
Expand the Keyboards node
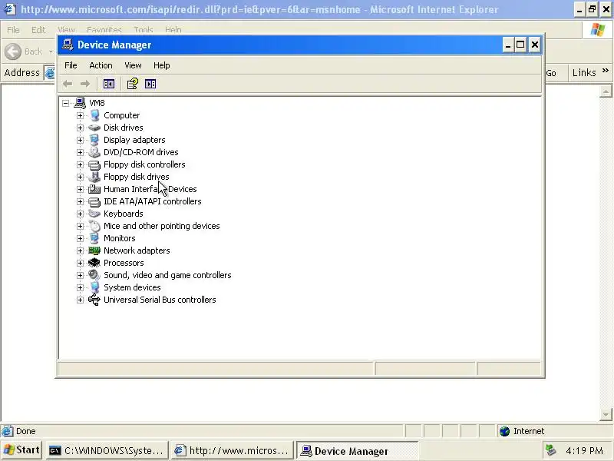coord(80,214)
